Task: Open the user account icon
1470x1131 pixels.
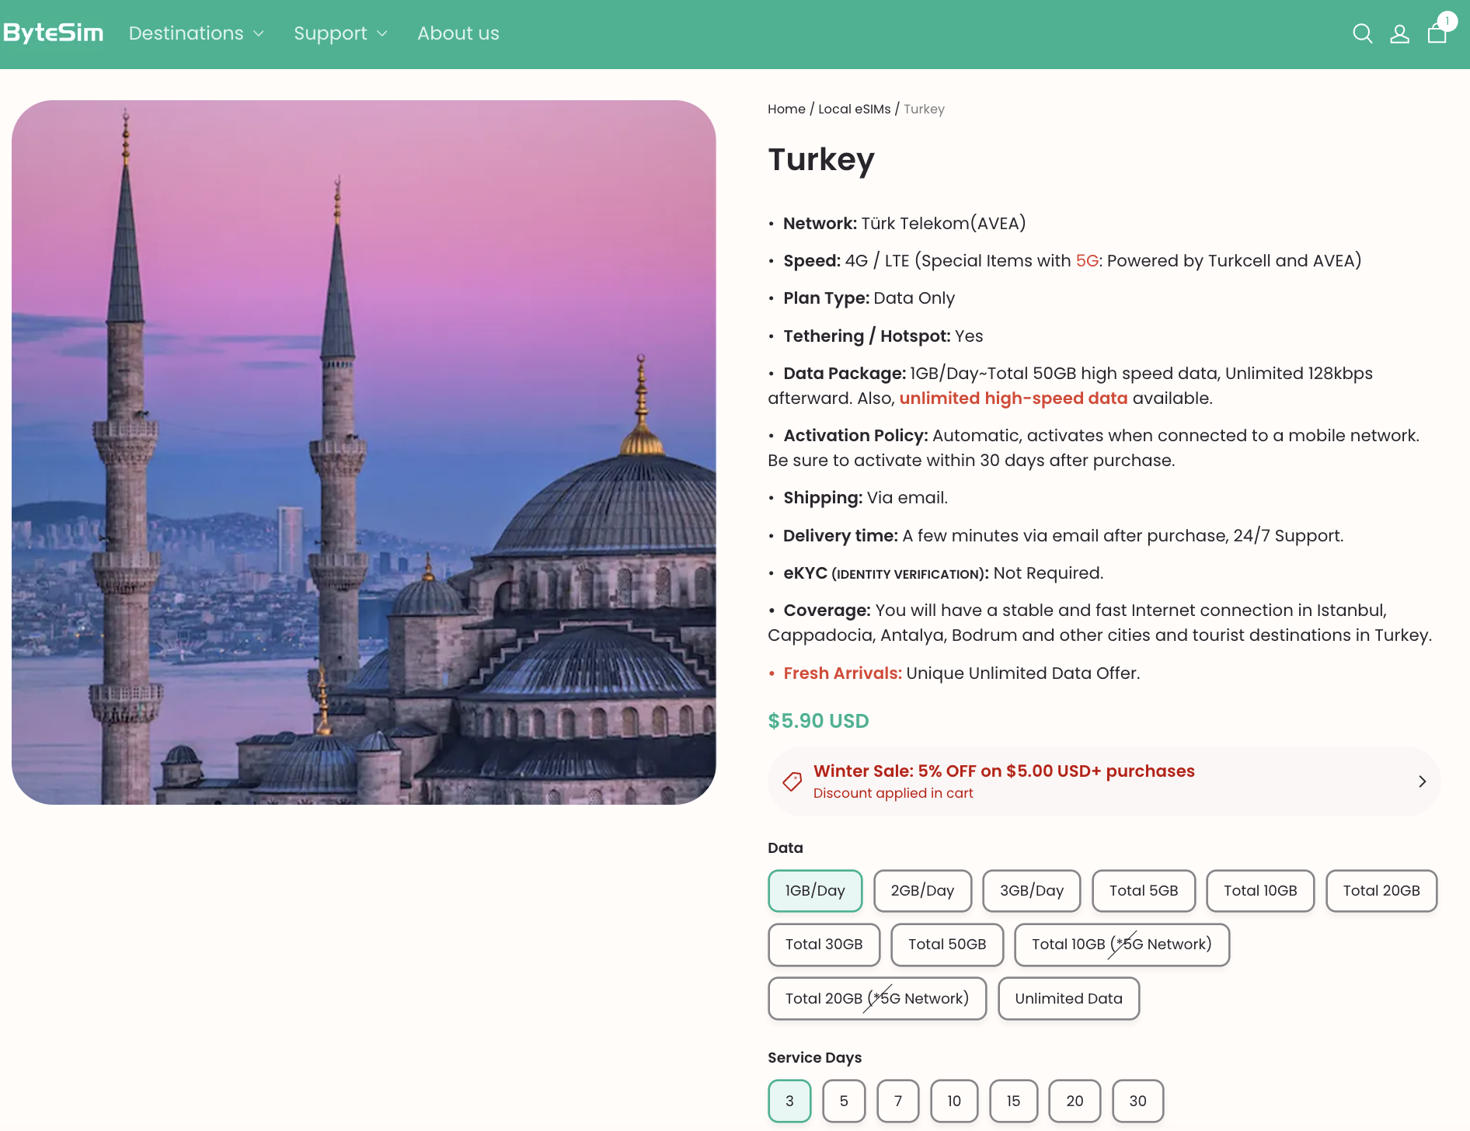Action: point(1399,33)
